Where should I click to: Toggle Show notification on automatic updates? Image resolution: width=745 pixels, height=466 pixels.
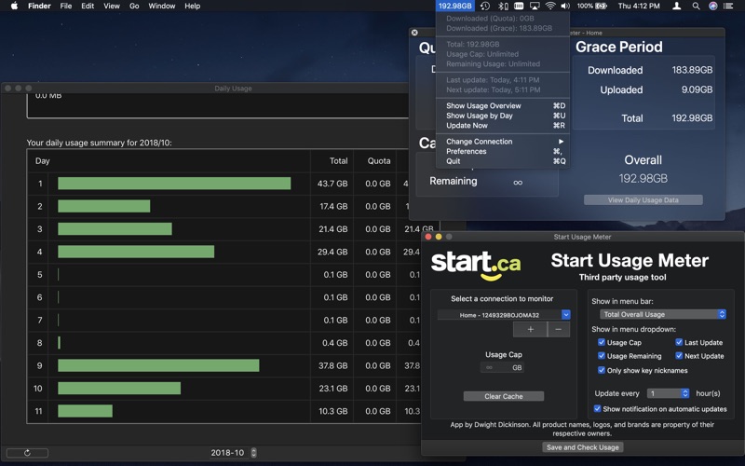point(597,408)
